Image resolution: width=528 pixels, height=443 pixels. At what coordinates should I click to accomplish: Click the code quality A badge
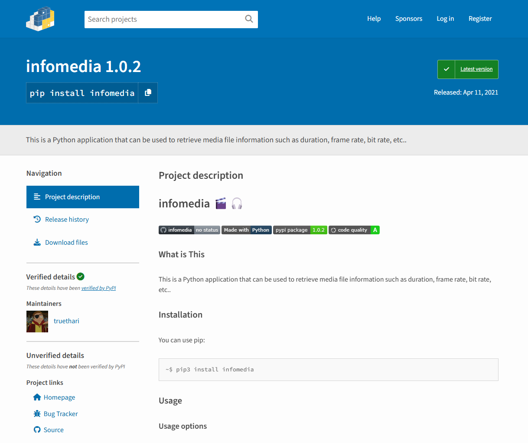354,230
